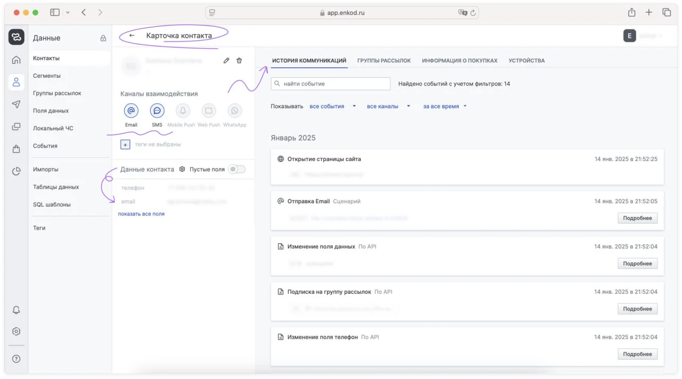This screenshot has height=379, width=682.
Task: Switch to Группы рассылок tab
Action: point(384,61)
